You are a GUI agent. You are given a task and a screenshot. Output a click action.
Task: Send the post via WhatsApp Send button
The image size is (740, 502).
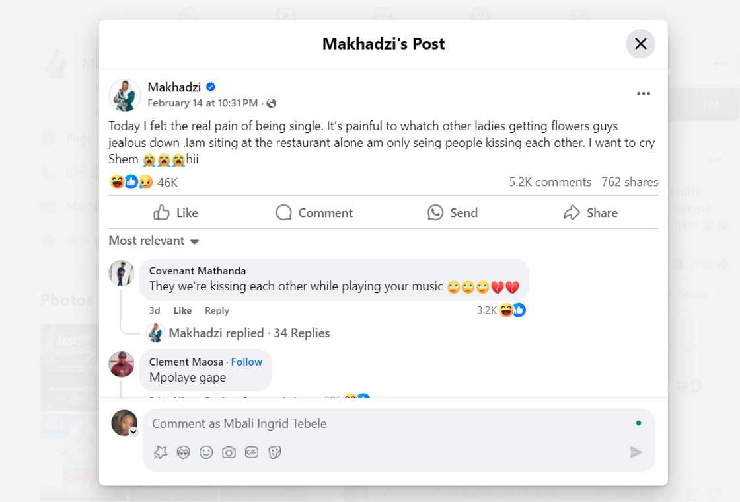[x=453, y=212]
